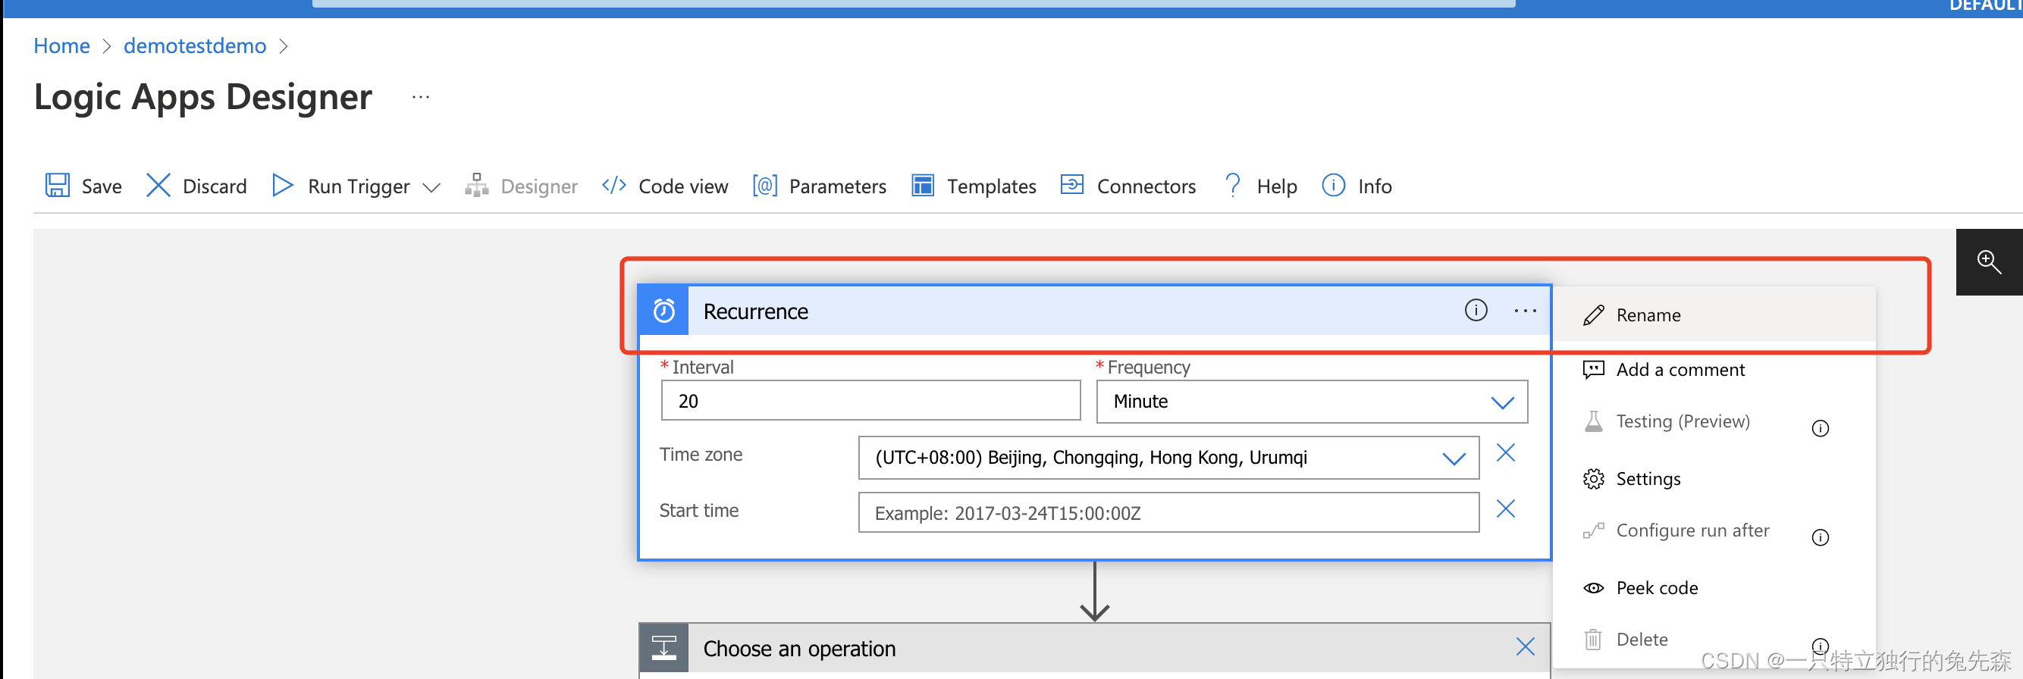Open Code view via its brackets icon
Screen dimensions: 2023x679
click(x=613, y=185)
